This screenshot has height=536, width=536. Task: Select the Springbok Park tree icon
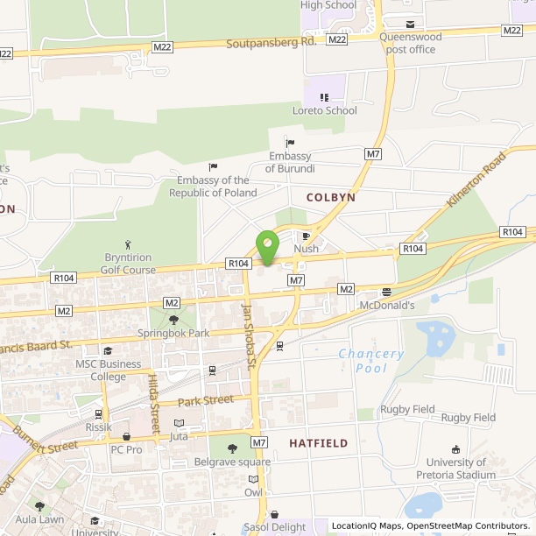(x=173, y=320)
